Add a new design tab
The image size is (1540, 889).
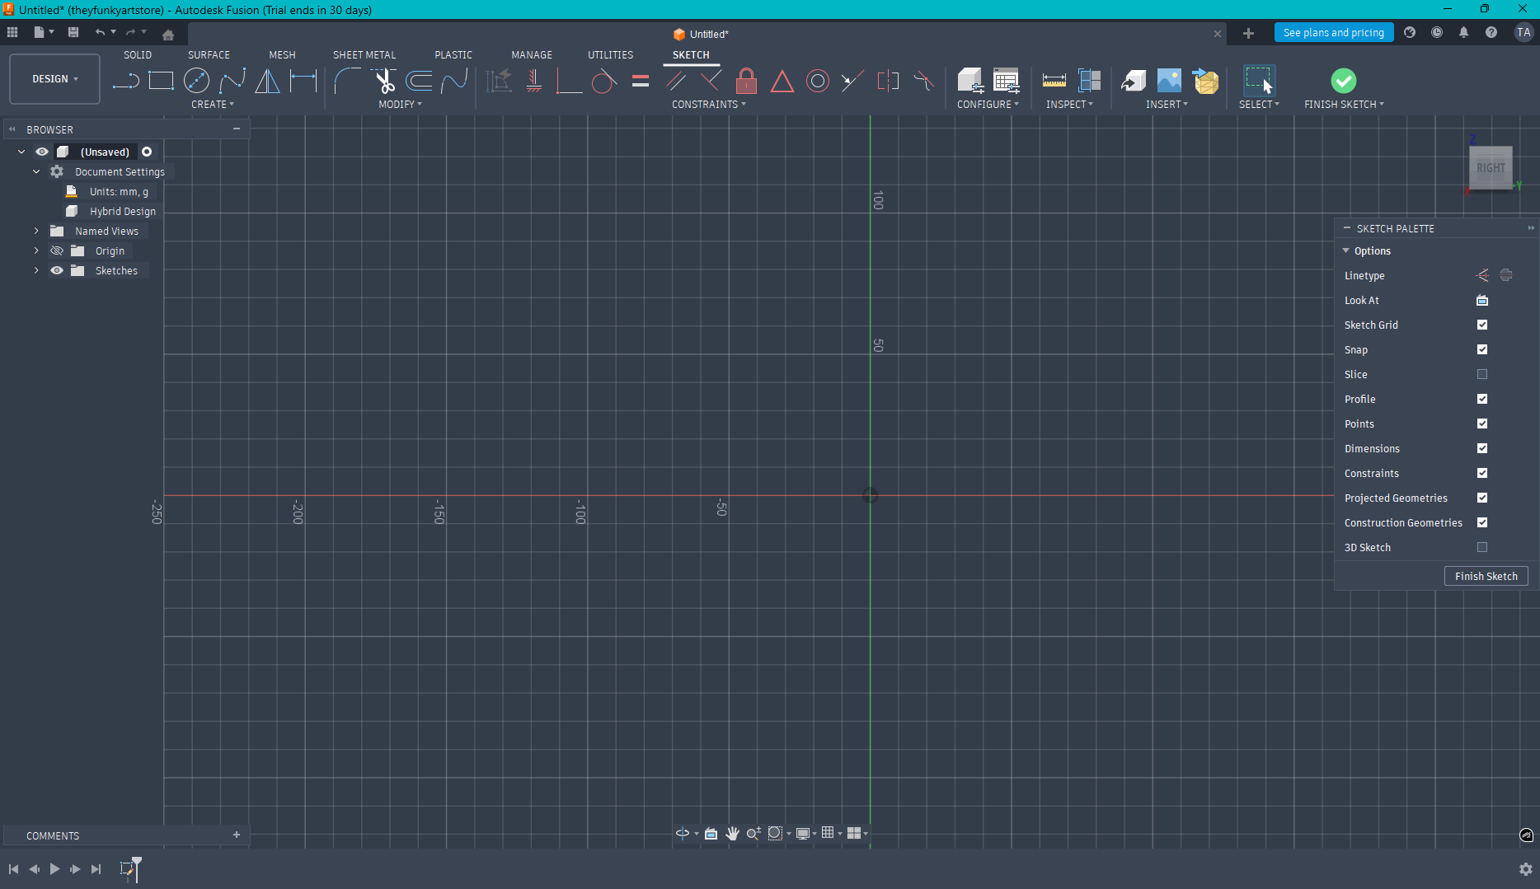(x=1248, y=33)
